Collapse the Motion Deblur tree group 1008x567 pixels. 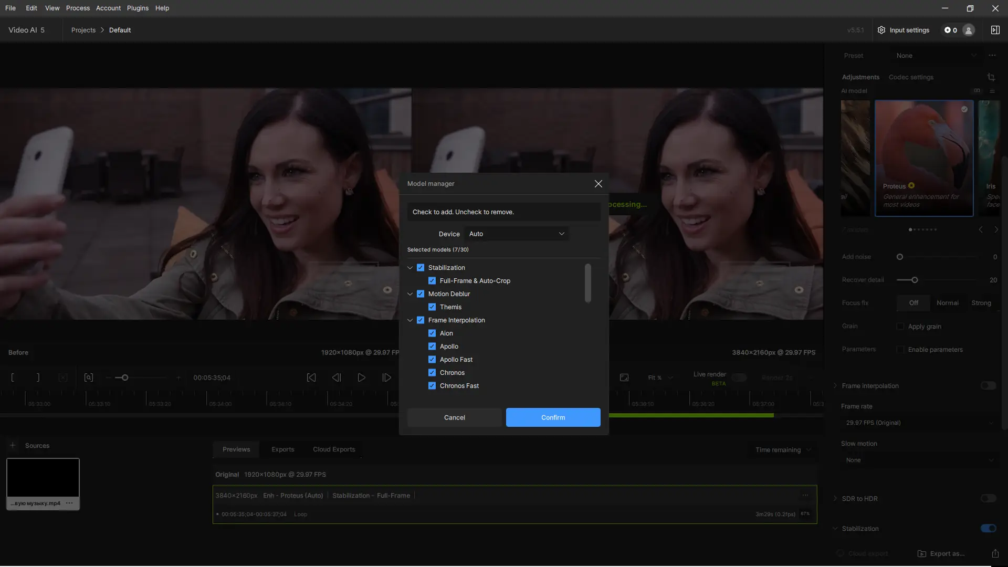(410, 294)
